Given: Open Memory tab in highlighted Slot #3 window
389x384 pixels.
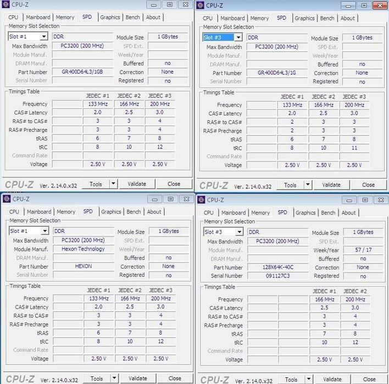Looking at the screenshot, I should pos(259,18).
